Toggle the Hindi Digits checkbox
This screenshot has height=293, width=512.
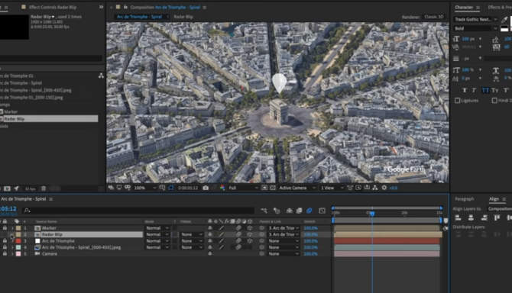[494, 101]
